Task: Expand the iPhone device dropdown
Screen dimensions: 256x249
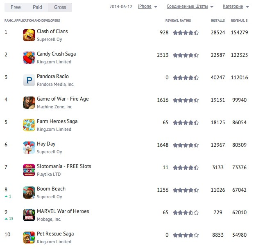Action: point(147,7)
